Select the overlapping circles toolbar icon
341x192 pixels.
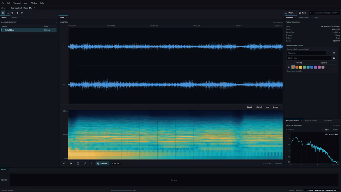click(x=17, y=13)
